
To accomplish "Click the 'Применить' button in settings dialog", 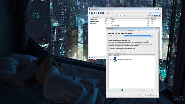I will click(x=154, y=95).
